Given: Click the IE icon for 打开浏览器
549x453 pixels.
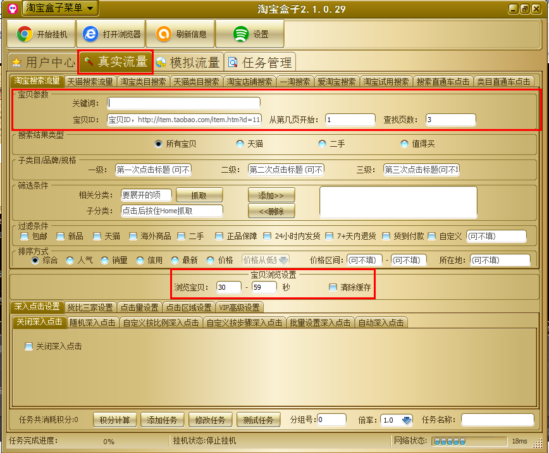Looking at the screenshot, I should tap(90, 34).
